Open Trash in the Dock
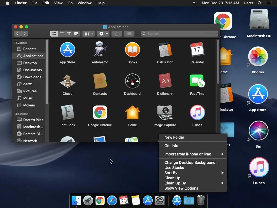The height and width of the screenshot is (208, 277). coord(201,200)
